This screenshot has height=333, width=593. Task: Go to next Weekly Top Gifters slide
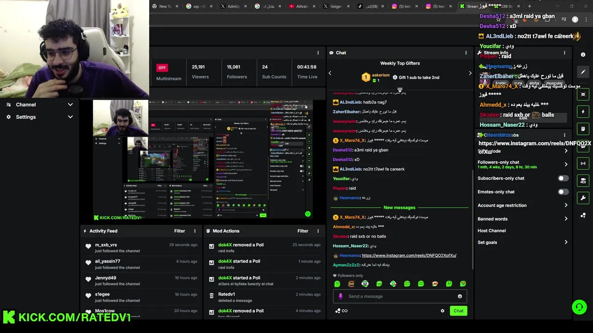470,73
